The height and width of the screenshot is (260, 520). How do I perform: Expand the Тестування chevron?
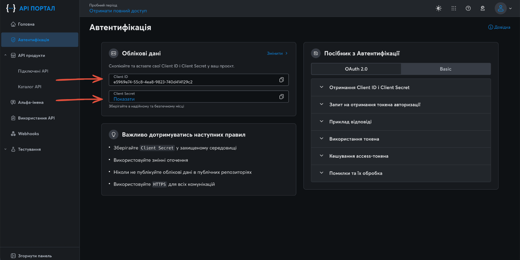coord(5,149)
